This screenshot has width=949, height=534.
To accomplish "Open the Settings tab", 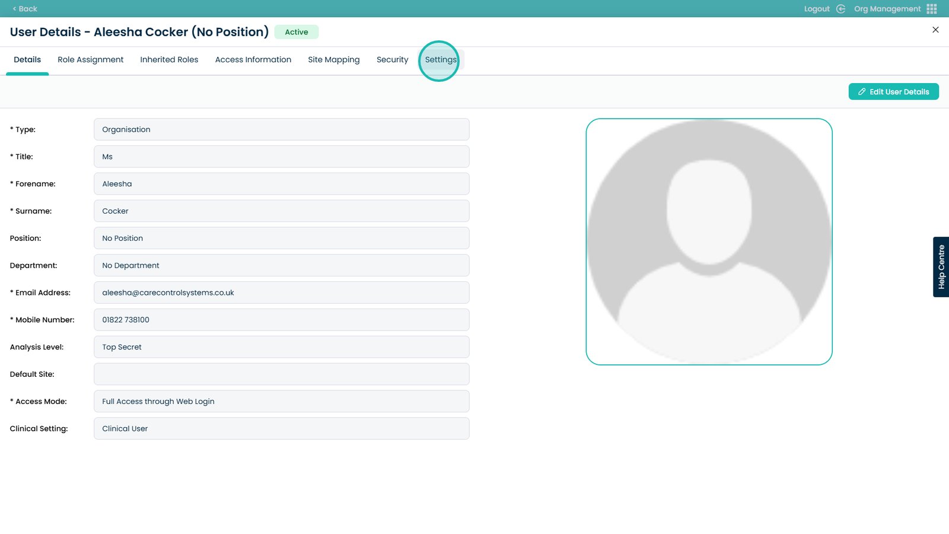I will click(440, 60).
